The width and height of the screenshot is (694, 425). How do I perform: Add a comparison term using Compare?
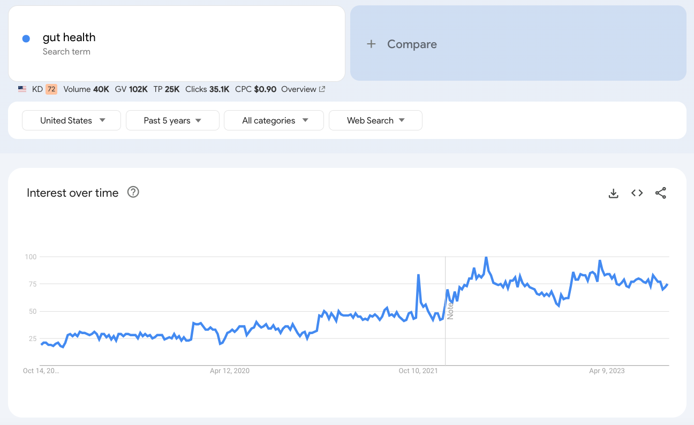(x=411, y=44)
